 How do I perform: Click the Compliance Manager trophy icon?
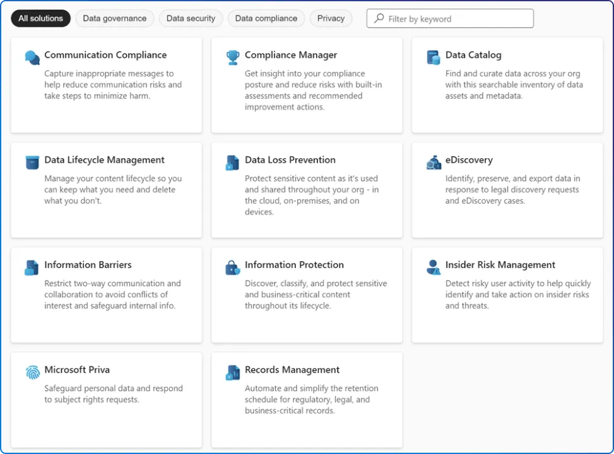click(x=233, y=57)
